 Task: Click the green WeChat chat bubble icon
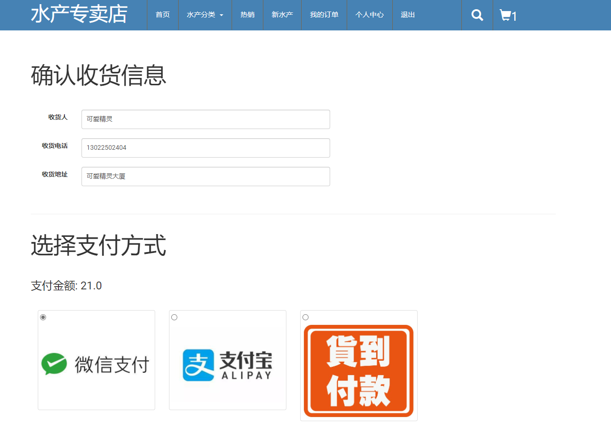[54, 364]
